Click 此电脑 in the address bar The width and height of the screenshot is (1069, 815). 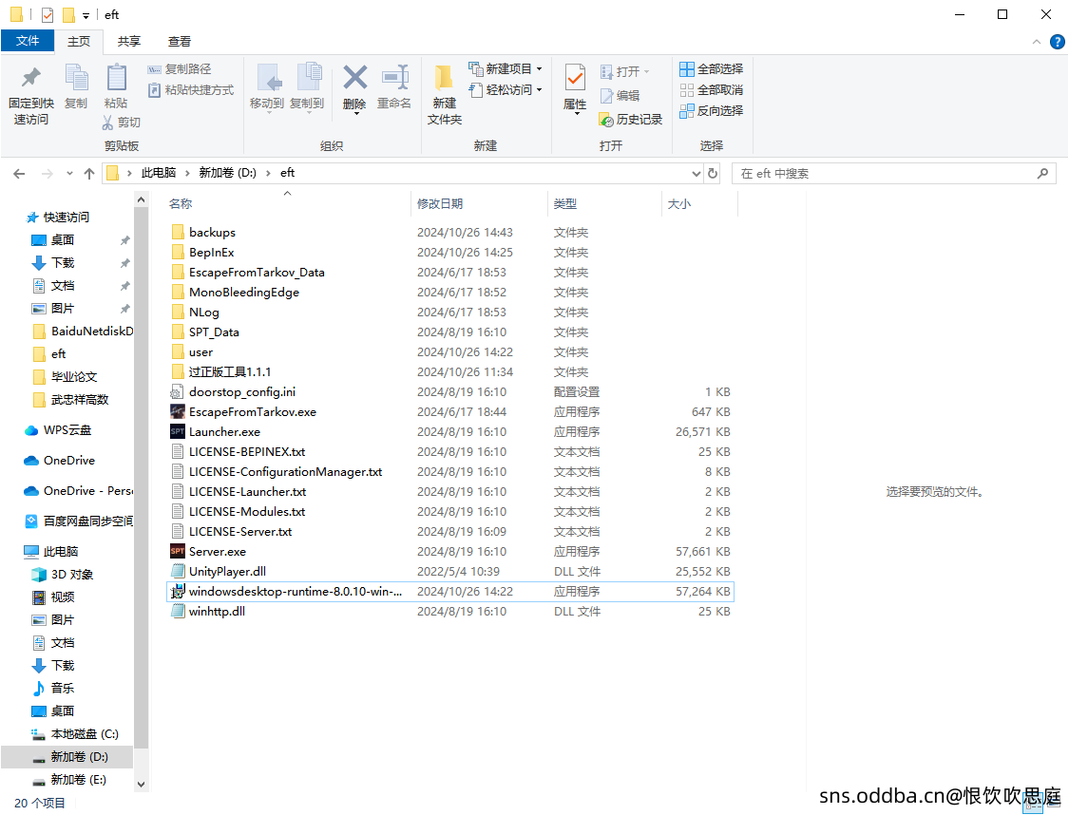click(x=158, y=173)
